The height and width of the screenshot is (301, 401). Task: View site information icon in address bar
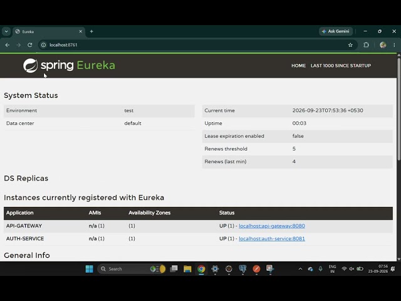pos(44,45)
